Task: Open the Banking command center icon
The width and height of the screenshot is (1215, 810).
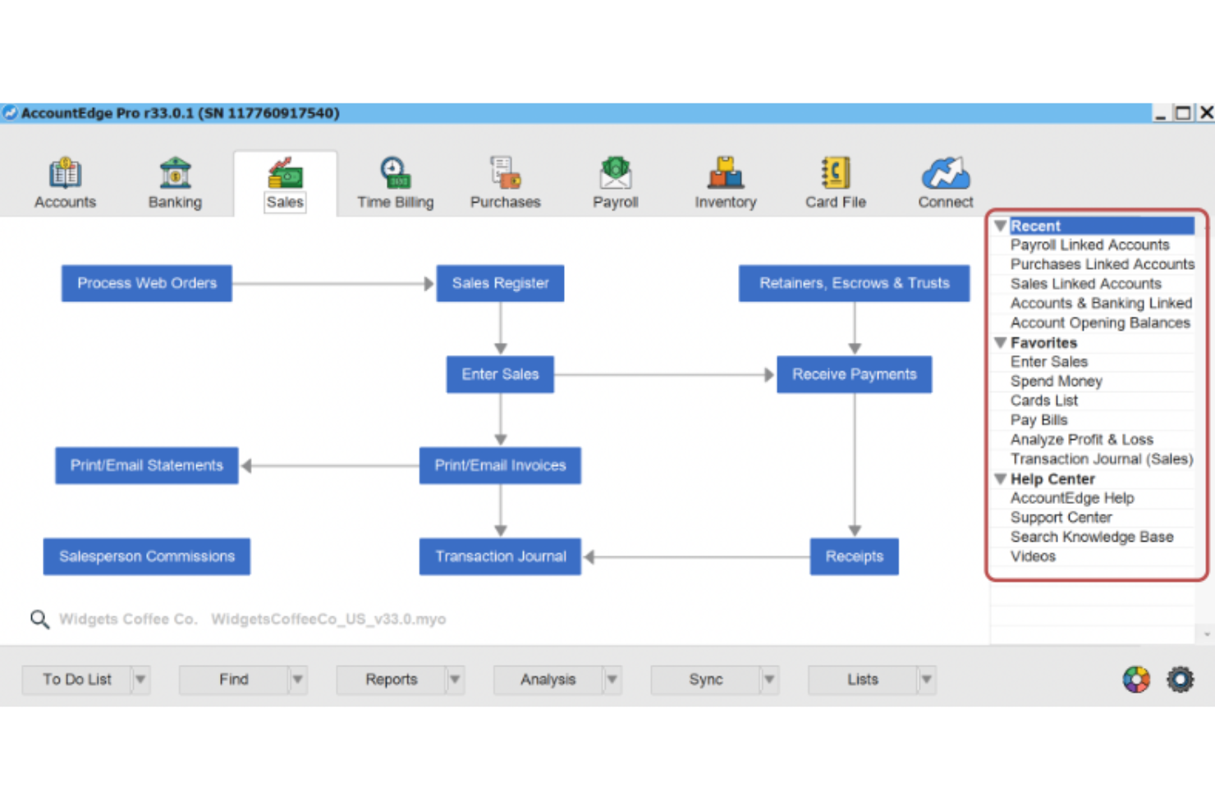Action: point(175,173)
